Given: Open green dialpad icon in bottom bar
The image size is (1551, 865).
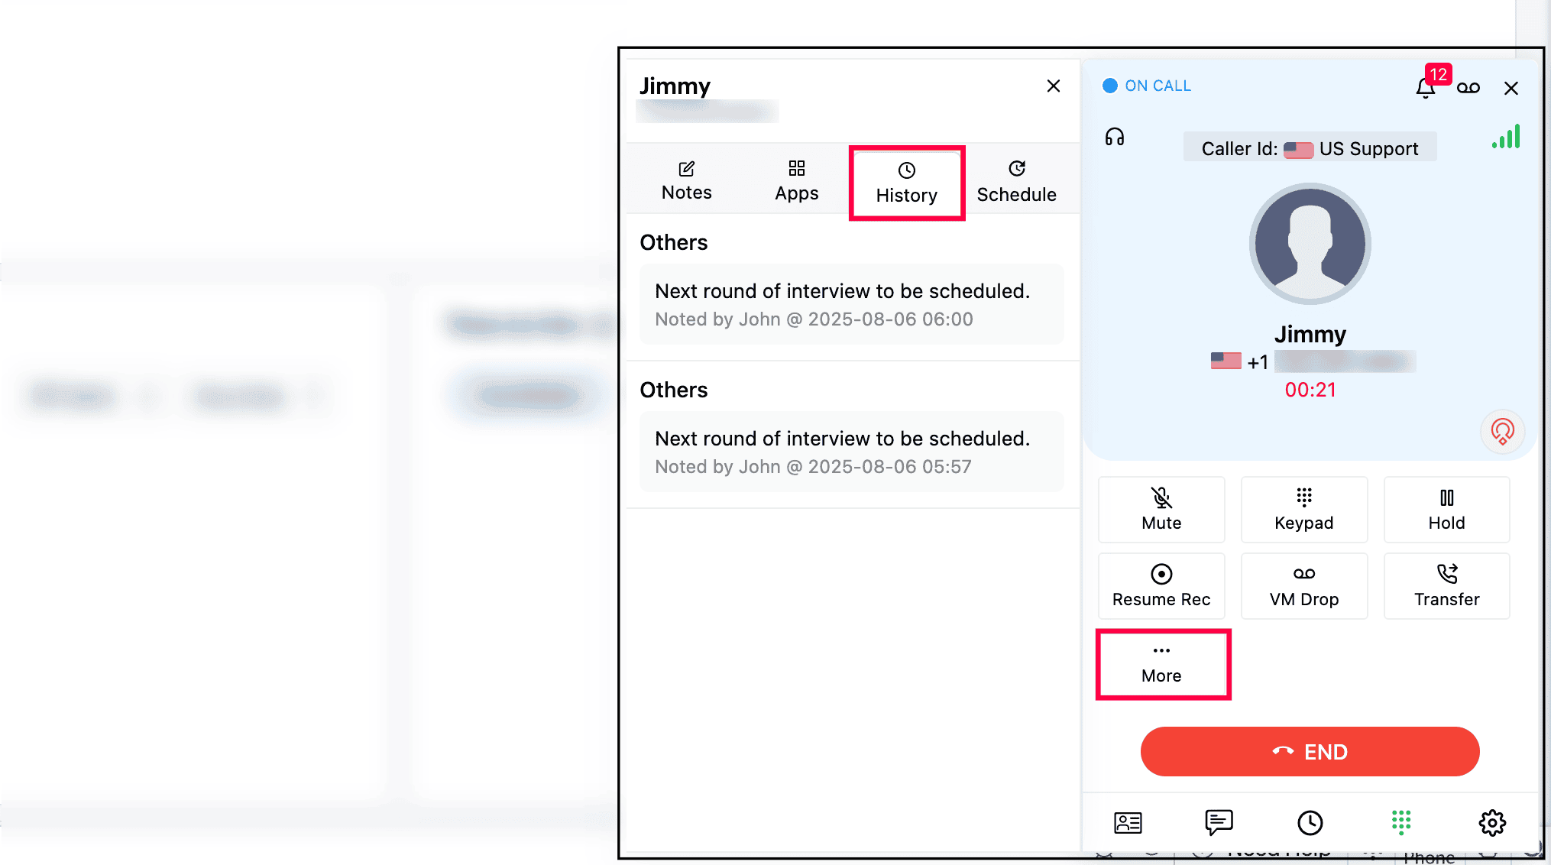Looking at the screenshot, I should [1400, 822].
